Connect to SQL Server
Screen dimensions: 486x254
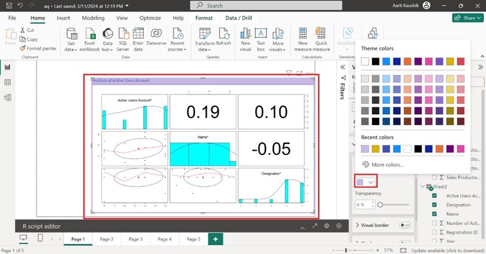(123, 39)
